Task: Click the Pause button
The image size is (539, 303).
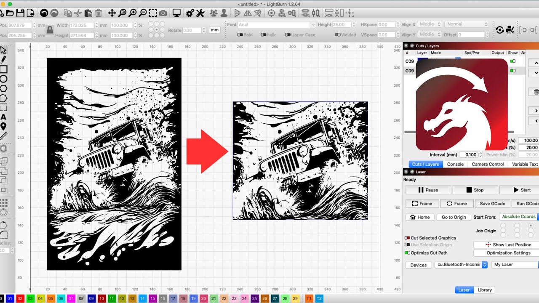Action: [x=428, y=190]
